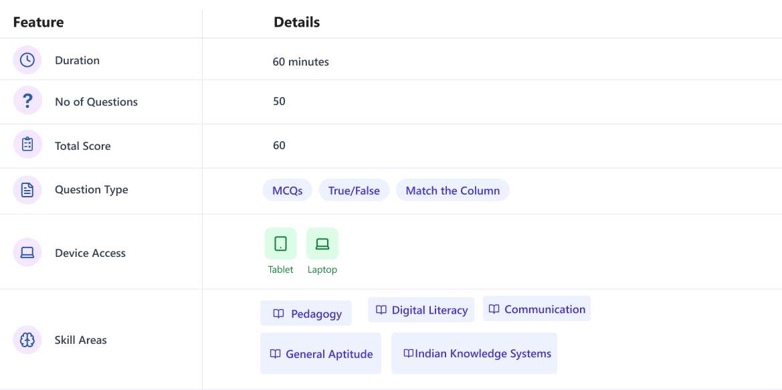
Task: Click the MCQs question type chip
Action: click(x=287, y=191)
